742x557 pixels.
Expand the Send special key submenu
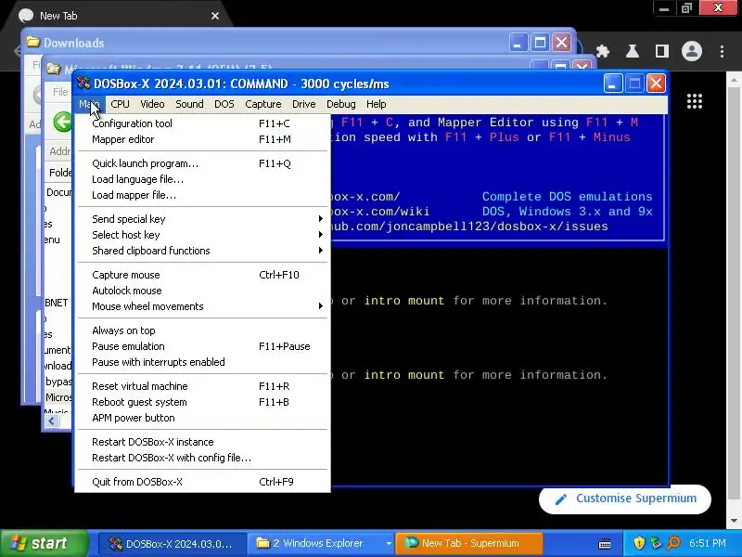(x=202, y=219)
